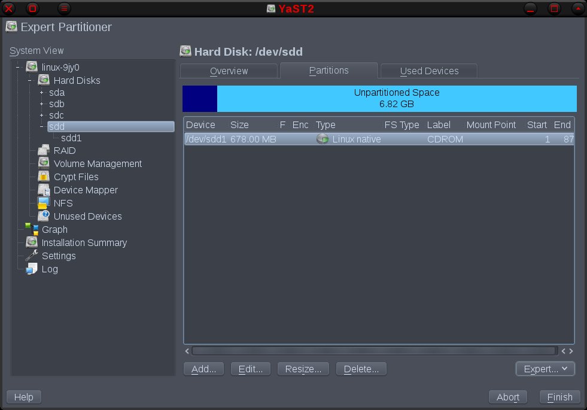Viewport: 587px width, 410px height.
Task: Collapse the sdd disk node
Action: pos(41,126)
